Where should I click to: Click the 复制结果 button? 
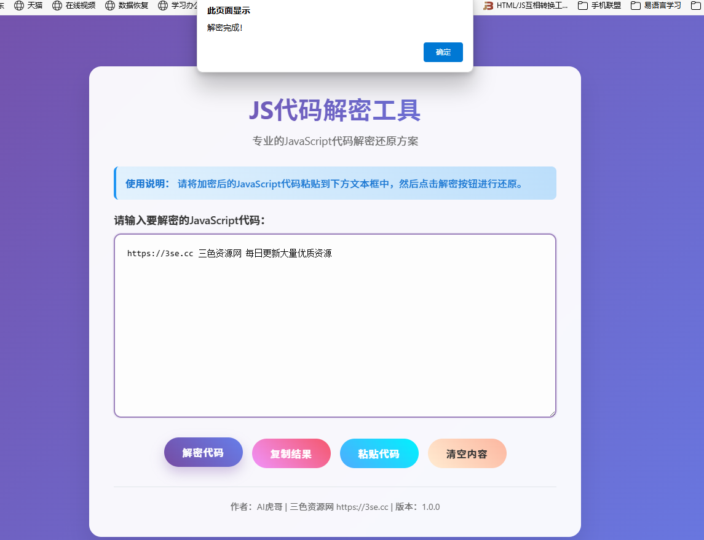pos(291,453)
